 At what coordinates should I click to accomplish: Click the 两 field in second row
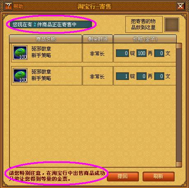click(x=141, y=76)
